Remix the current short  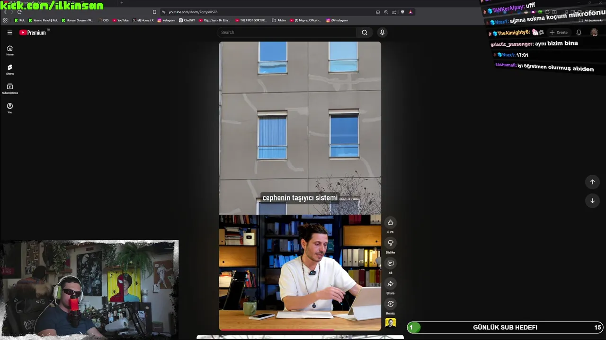tap(391, 304)
